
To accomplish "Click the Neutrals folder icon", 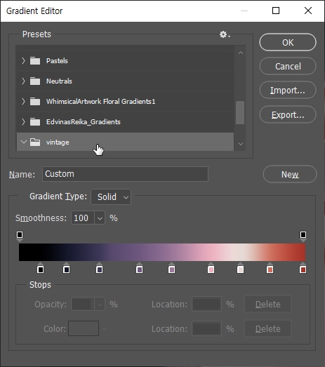I will (x=35, y=81).
